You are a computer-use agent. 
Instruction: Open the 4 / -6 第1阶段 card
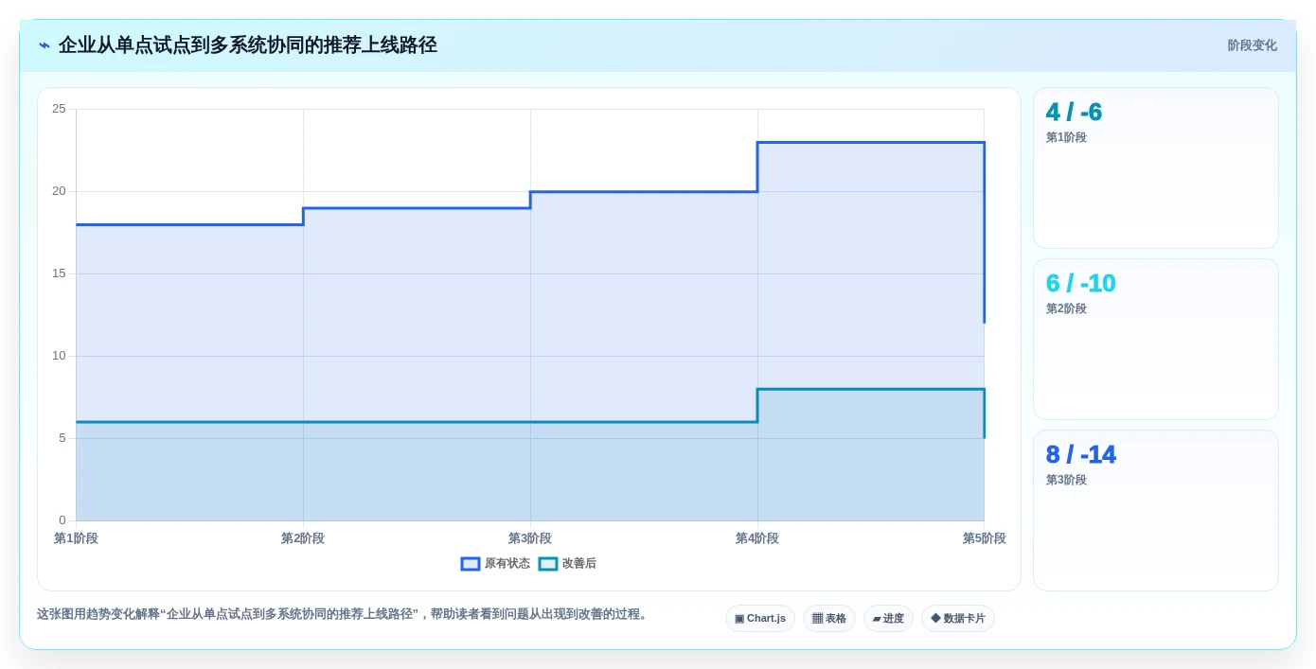[1156, 168]
